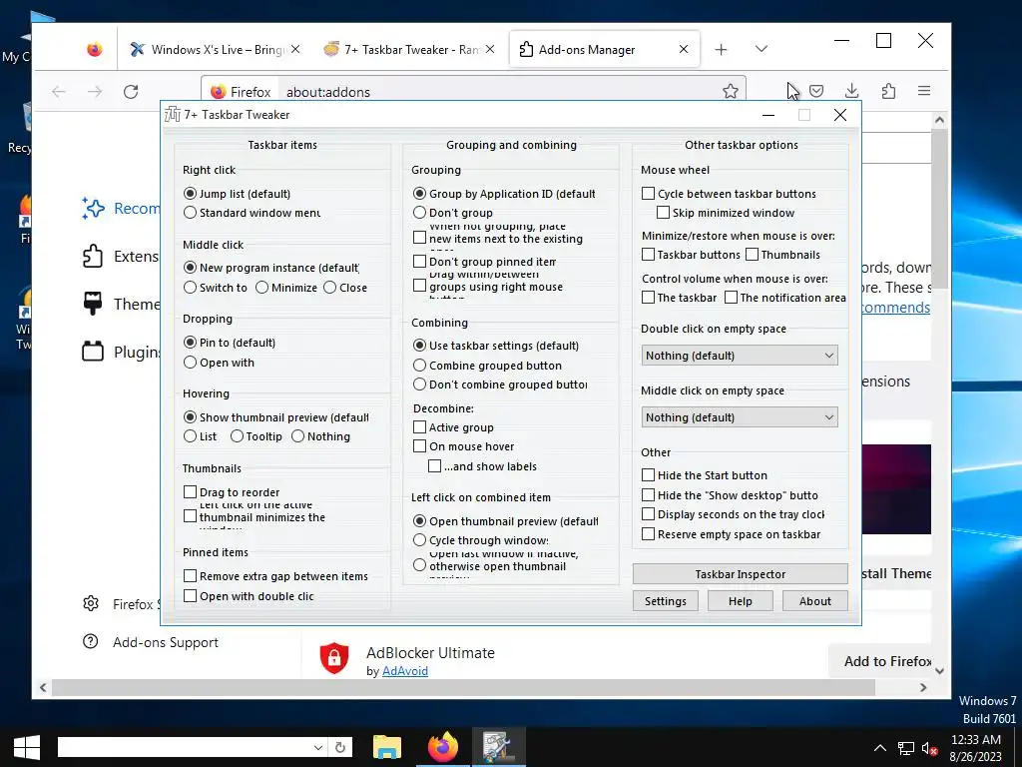The image size is (1022, 767).
Task: Click refresh icon beside taskbar address box
Action: pos(339,747)
